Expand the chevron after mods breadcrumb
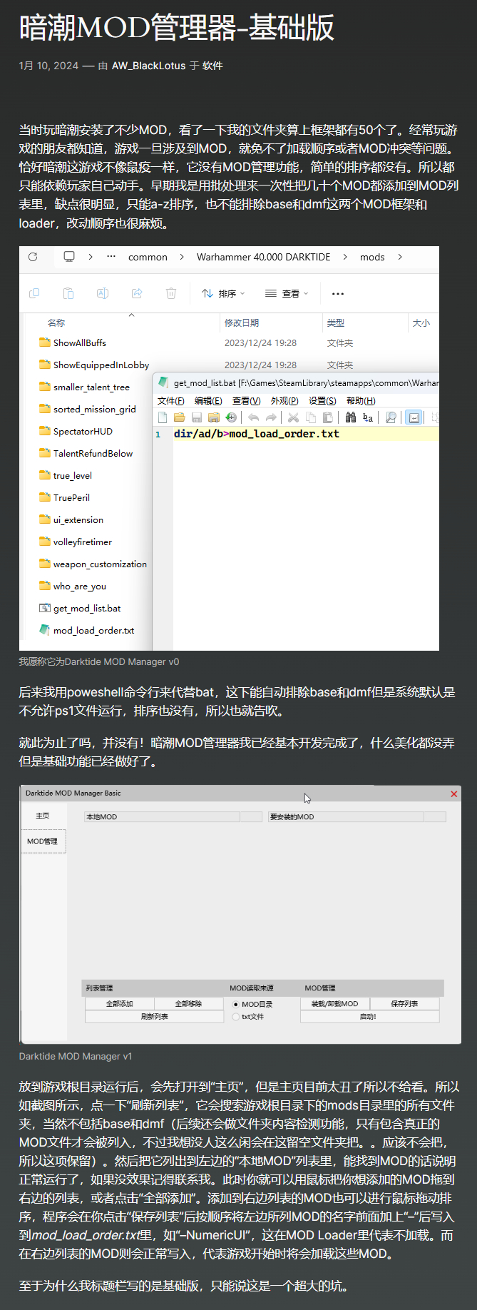Screen dimensions: 477x1310 (x=400, y=257)
